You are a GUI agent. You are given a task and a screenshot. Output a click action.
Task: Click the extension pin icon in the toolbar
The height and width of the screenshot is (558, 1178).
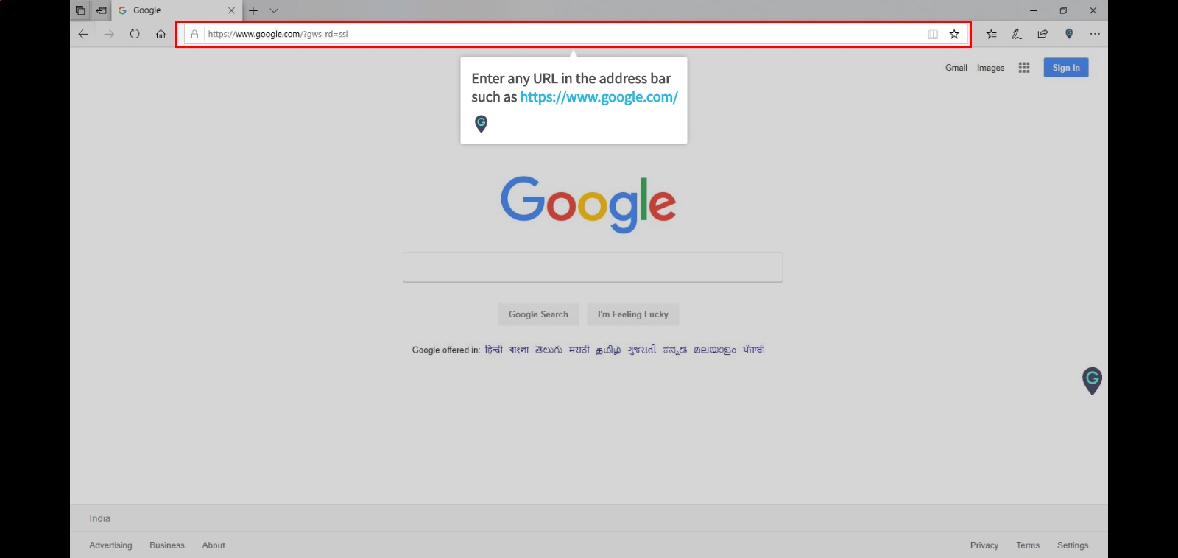[x=1069, y=34]
